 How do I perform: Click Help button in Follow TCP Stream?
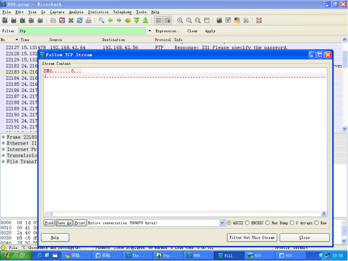coord(55,237)
